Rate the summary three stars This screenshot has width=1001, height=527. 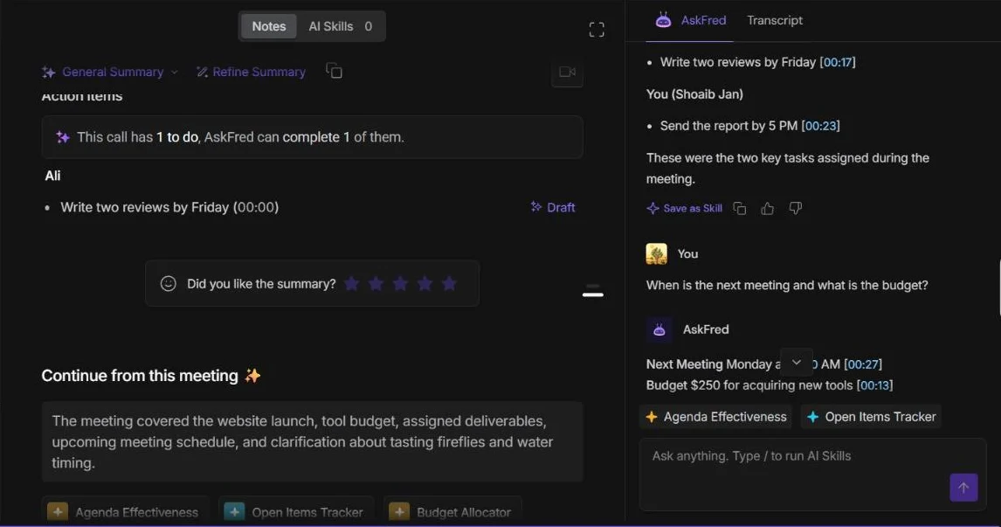coord(400,283)
